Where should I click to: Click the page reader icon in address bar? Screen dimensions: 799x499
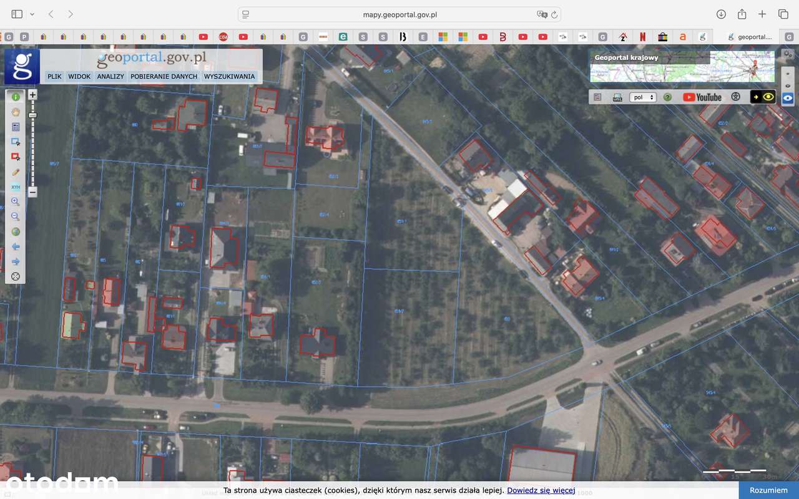(246, 14)
